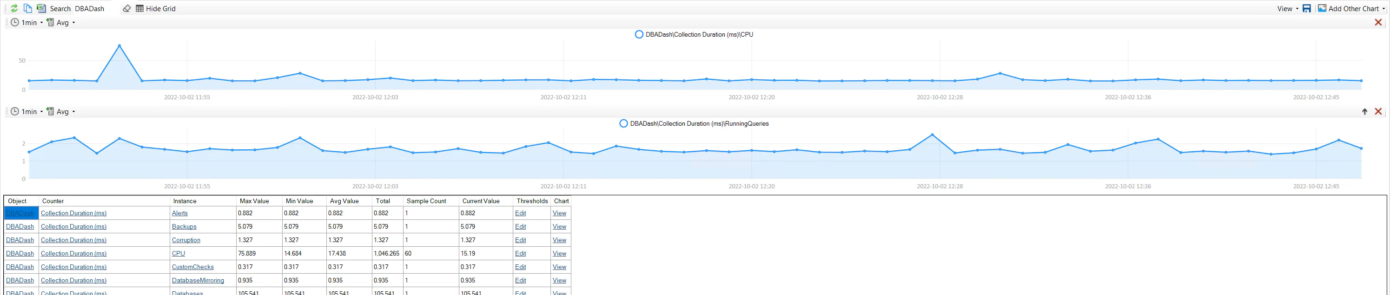Open the View menu in top toolbar

click(1287, 9)
